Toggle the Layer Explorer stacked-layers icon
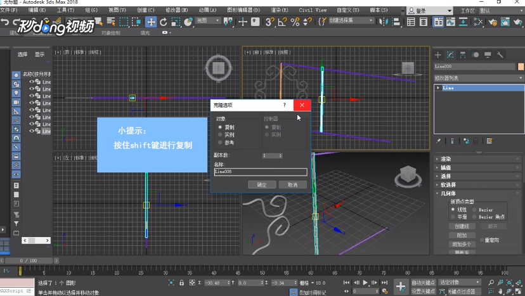525x296 pixels. tap(423, 22)
